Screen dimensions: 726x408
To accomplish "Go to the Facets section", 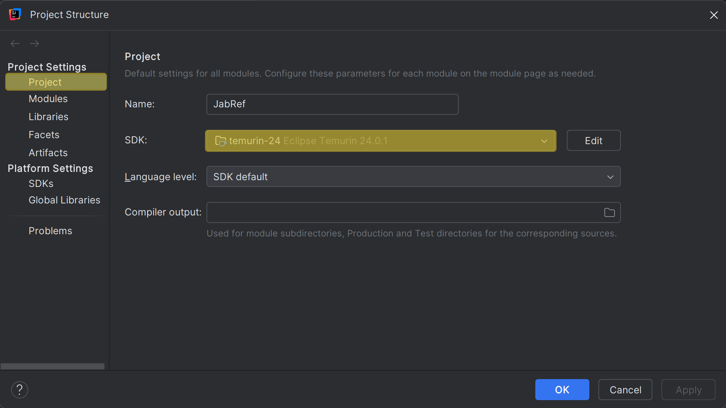I will tap(44, 135).
